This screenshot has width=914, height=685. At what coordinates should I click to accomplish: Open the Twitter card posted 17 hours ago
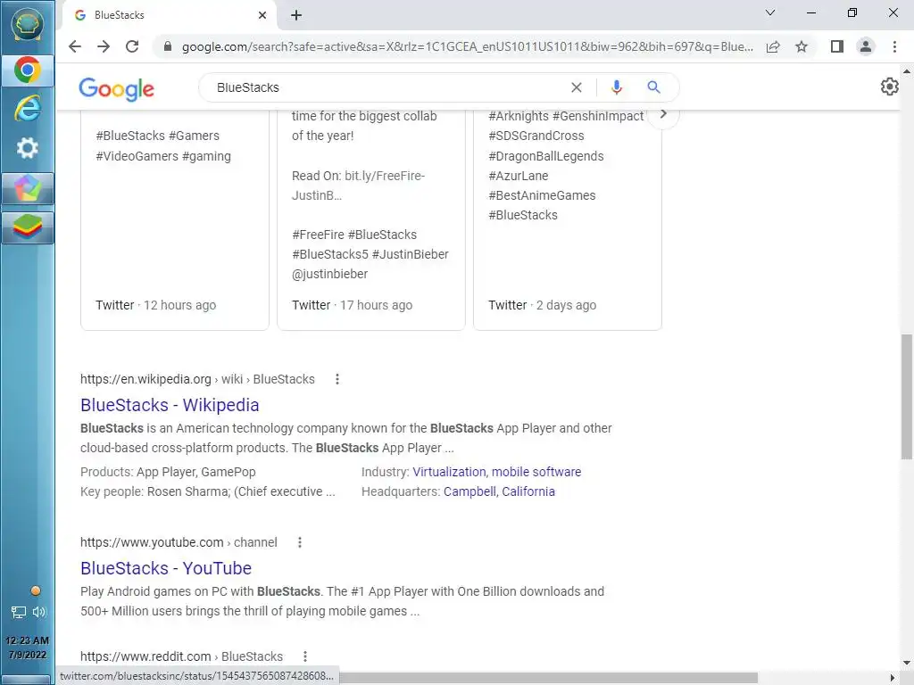pyautogui.click(x=371, y=220)
